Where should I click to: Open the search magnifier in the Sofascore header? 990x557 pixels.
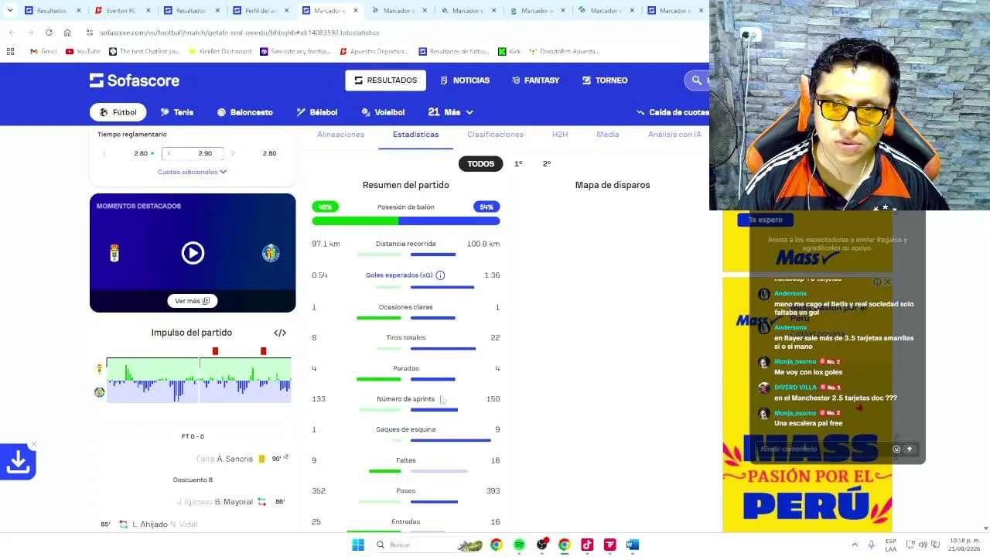696,80
